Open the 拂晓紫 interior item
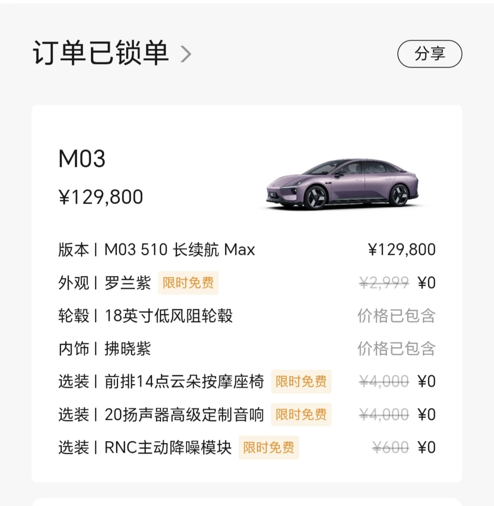Image resolution: width=494 pixels, height=506 pixels. coord(128,349)
